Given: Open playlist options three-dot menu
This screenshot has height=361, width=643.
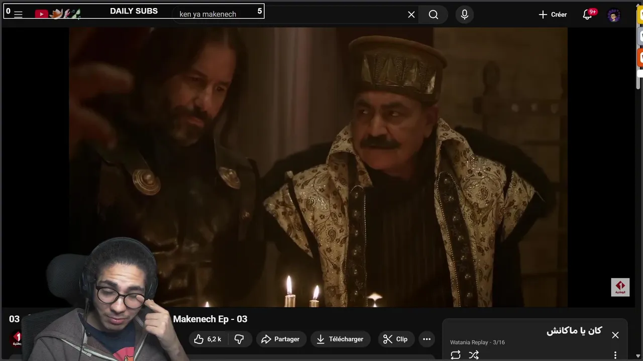Looking at the screenshot, I should pyautogui.click(x=615, y=355).
